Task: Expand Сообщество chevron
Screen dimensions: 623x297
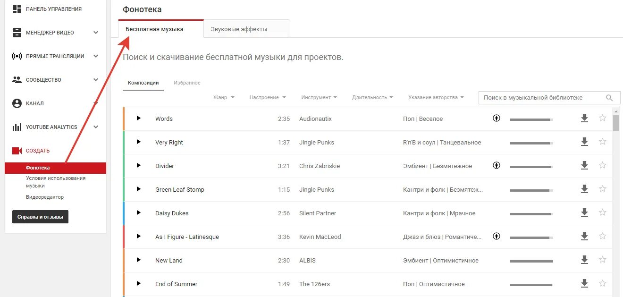Action: pos(96,80)
